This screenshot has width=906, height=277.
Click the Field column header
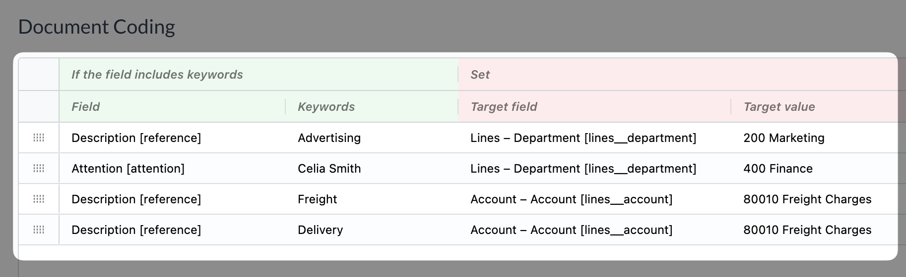pos(85,106)
